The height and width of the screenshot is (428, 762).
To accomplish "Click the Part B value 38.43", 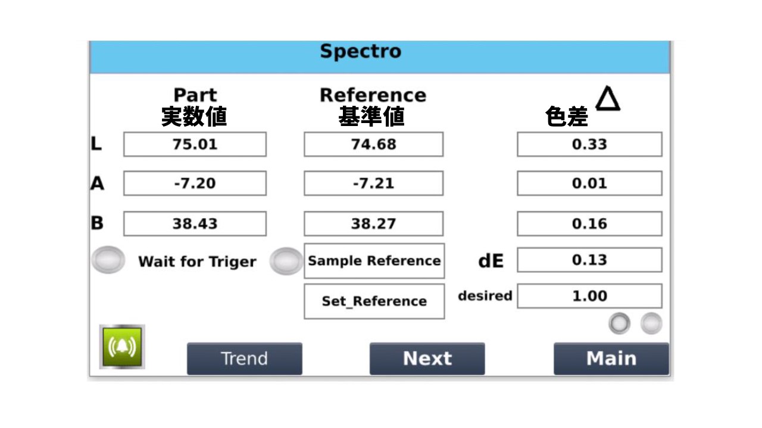I will pyautogui.click(x=195, y=224).
